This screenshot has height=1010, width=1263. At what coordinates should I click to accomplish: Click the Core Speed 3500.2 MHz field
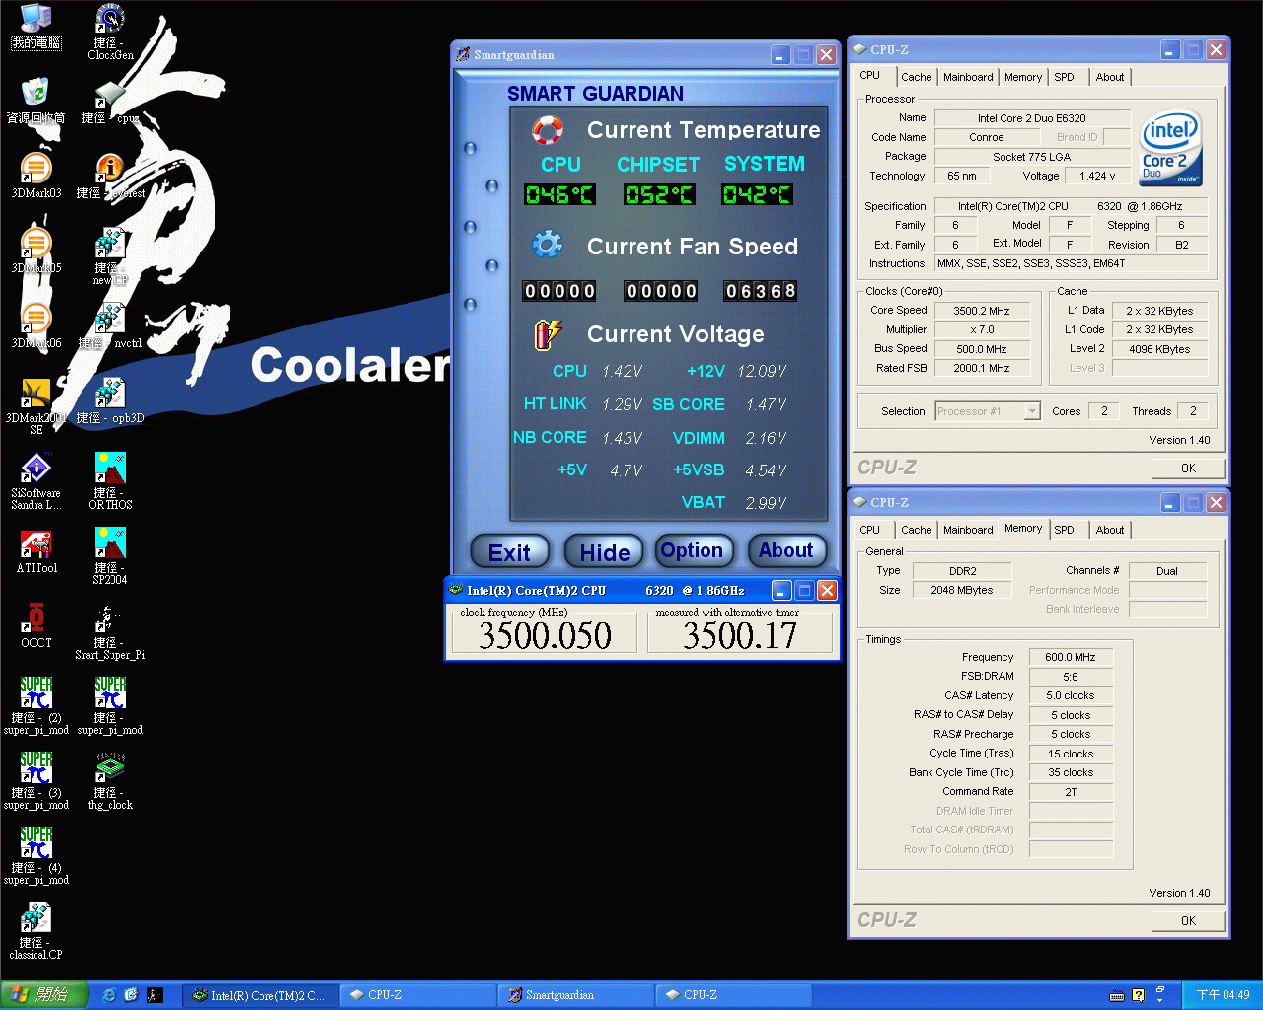click(982, 311)
